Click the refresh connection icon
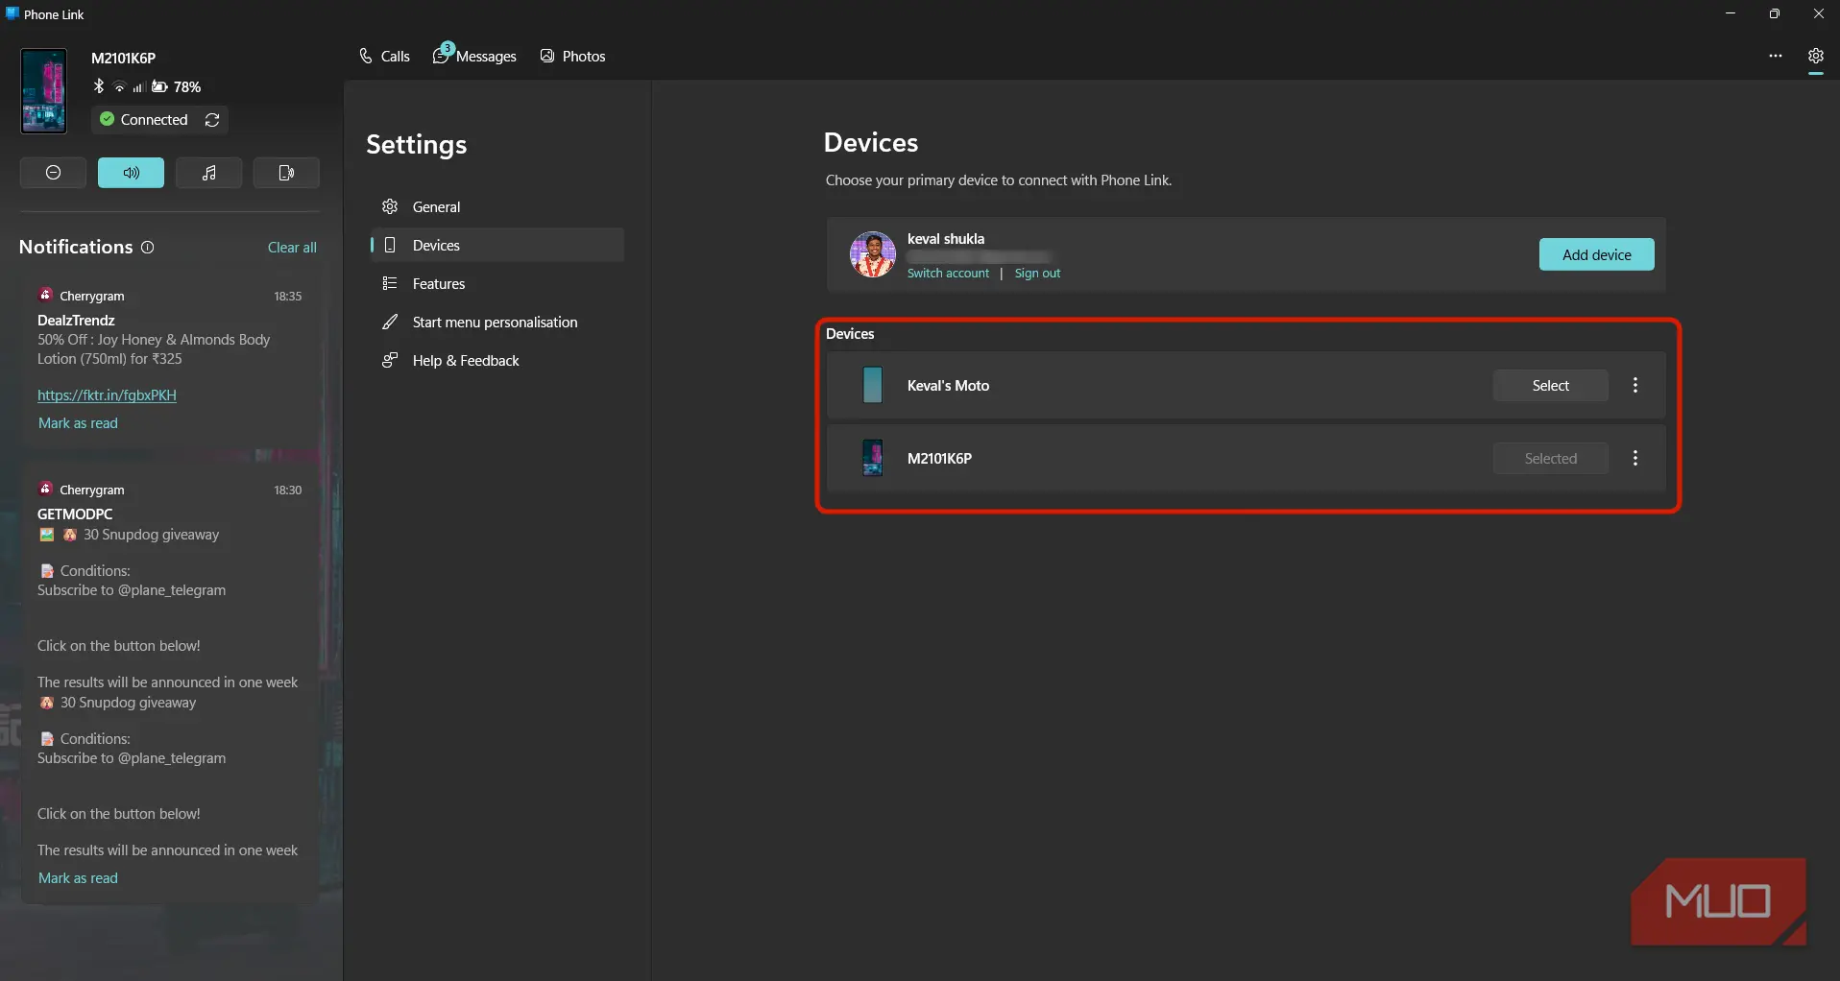The image size is (1840, 981). point(212,120)
